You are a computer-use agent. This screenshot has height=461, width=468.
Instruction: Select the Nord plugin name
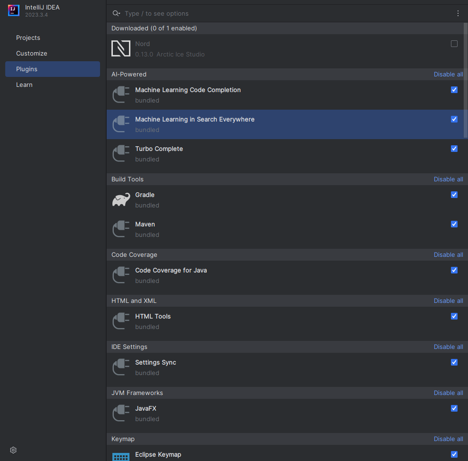(x=142, y=44)
